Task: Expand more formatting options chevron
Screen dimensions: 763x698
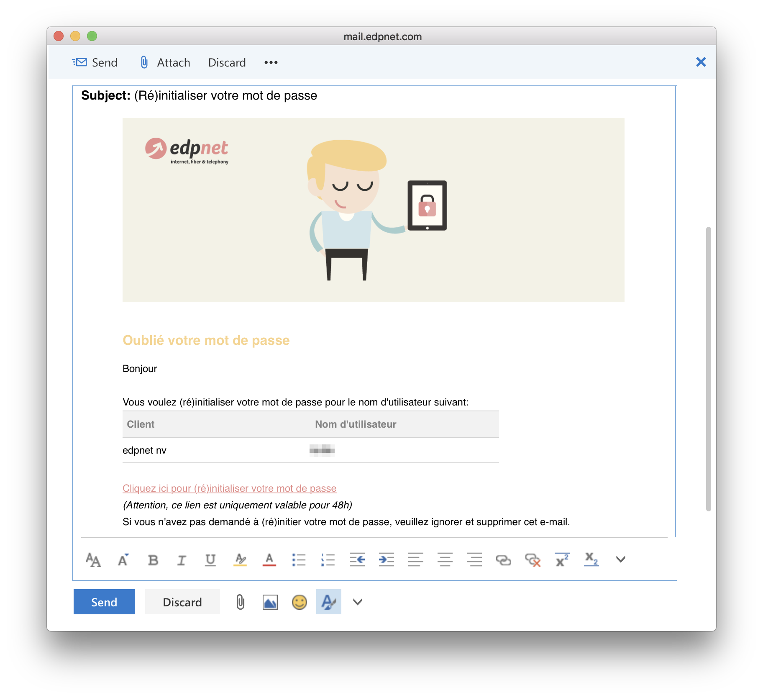Action: click(x=620, y=559)
